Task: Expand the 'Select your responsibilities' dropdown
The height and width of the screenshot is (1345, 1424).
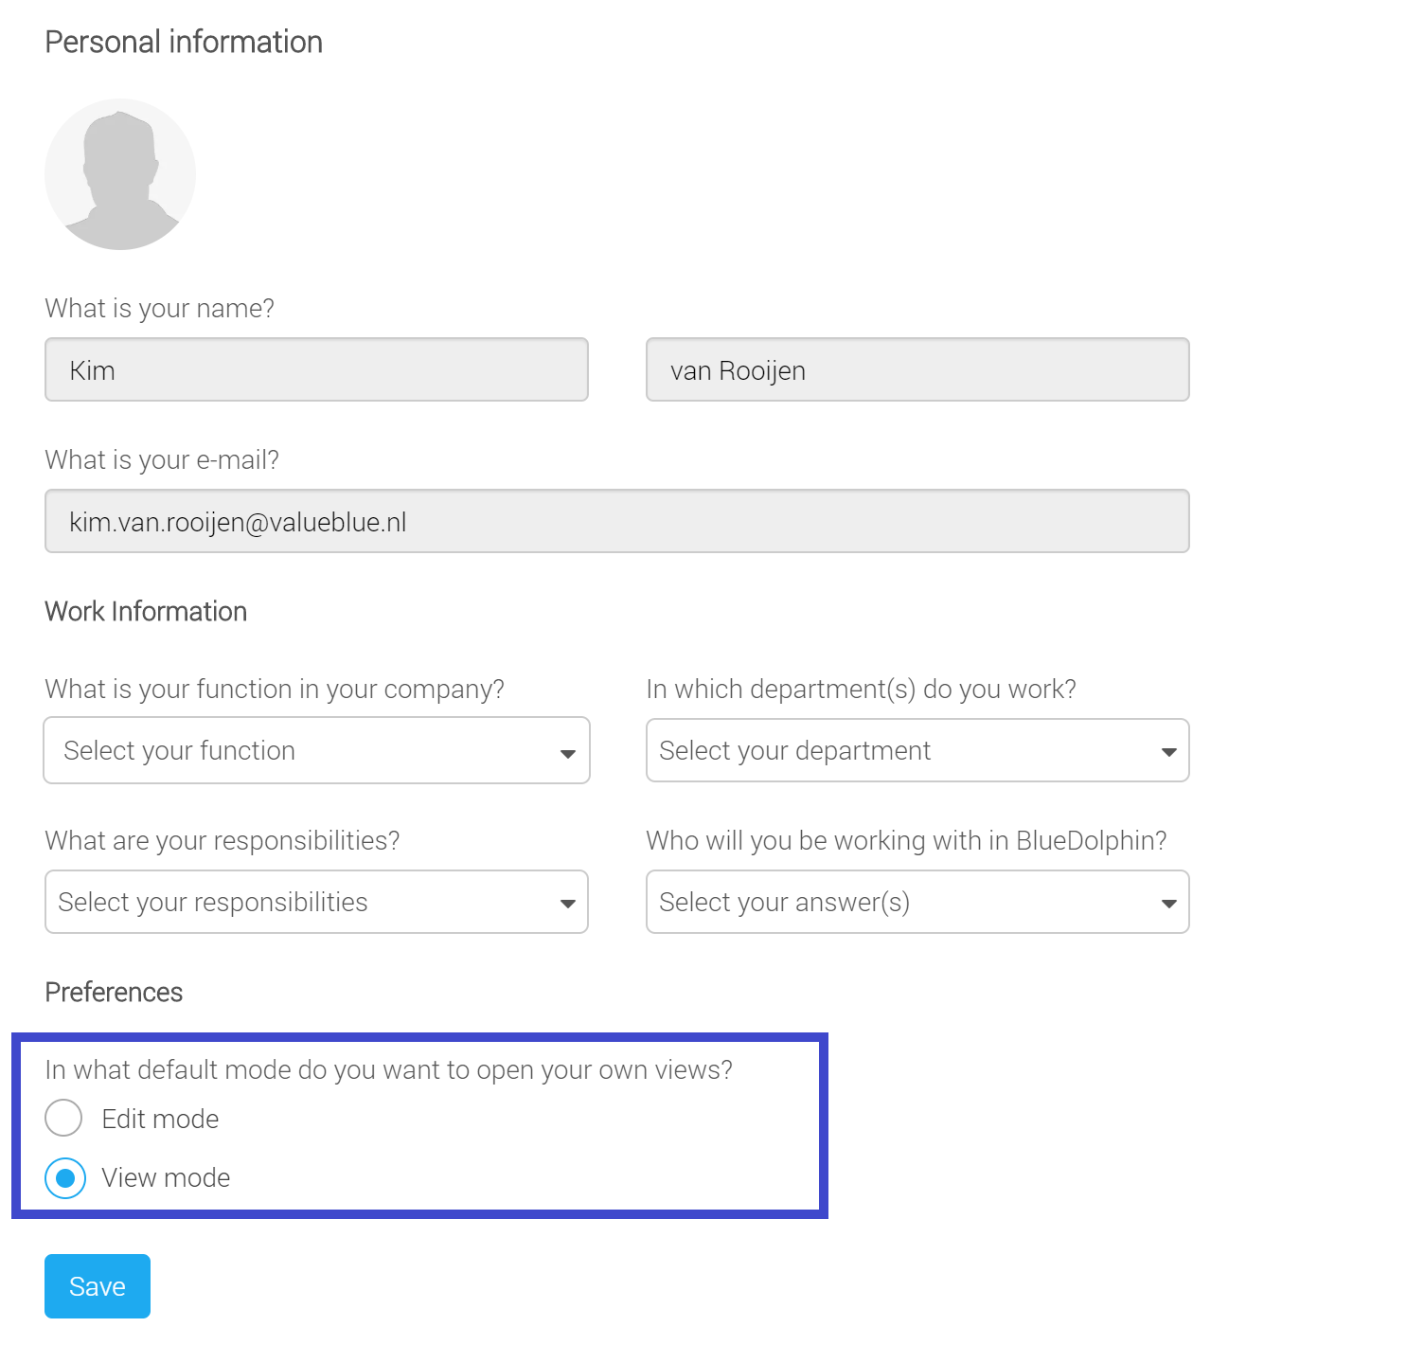Action: pos(316,902)
